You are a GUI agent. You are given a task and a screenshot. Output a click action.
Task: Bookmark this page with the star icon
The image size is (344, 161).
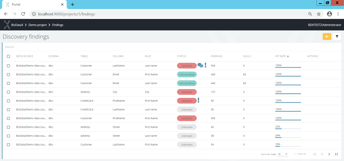coord(319,14)
